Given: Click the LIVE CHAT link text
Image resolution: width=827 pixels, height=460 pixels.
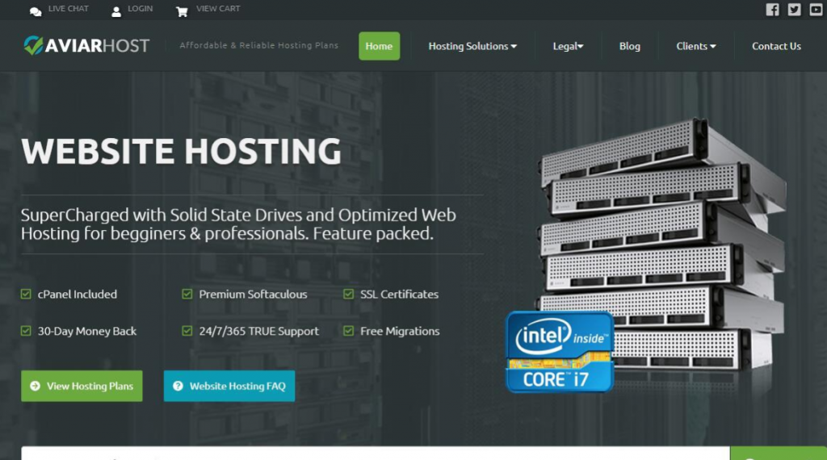Looking at the screenshot, I should pos(69,9).
